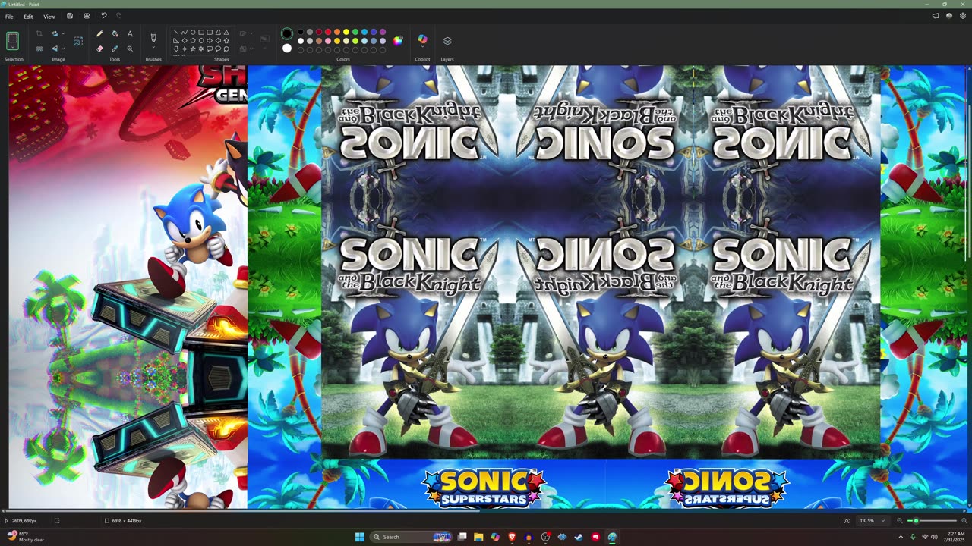Expand the Rotate options dropdown
The height and width of the screenshot is (546, 972).
point(62,34)
